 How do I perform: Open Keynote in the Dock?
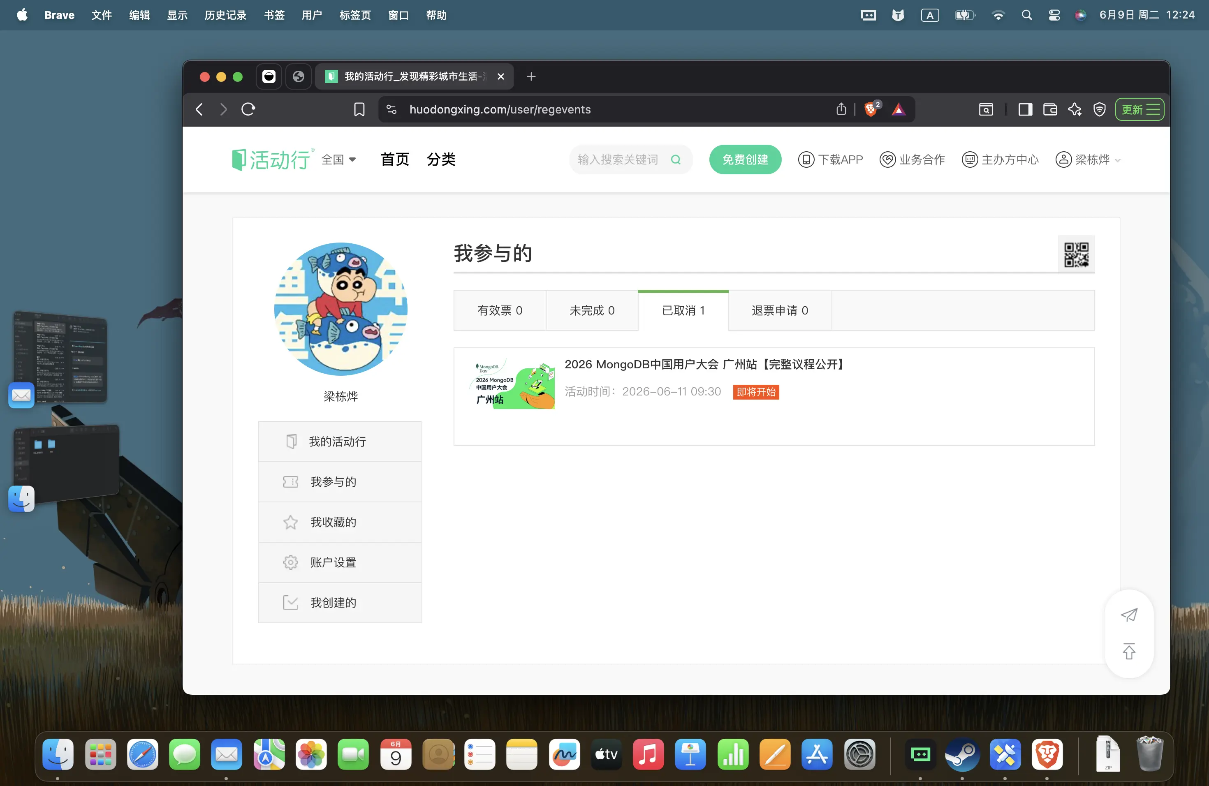(690, 754)
